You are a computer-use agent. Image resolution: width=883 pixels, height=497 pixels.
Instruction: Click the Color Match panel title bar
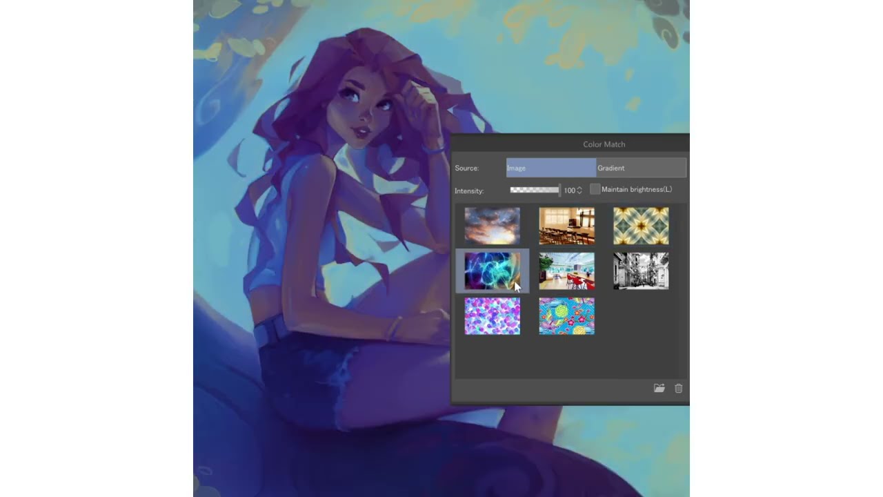pos(604,144)
